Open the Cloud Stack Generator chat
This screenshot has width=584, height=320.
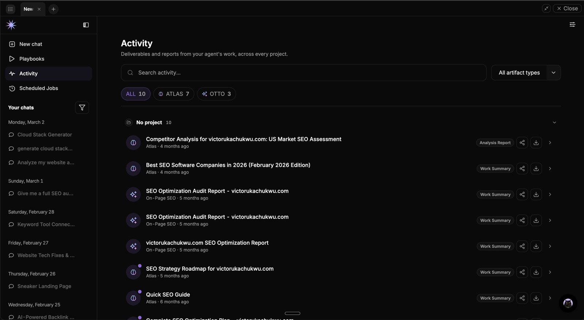click(x=45, y=135)
